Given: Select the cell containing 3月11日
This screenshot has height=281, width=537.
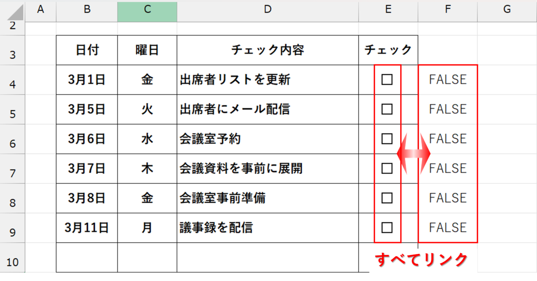Looking at the screenshot, I should tap(87, 228).
